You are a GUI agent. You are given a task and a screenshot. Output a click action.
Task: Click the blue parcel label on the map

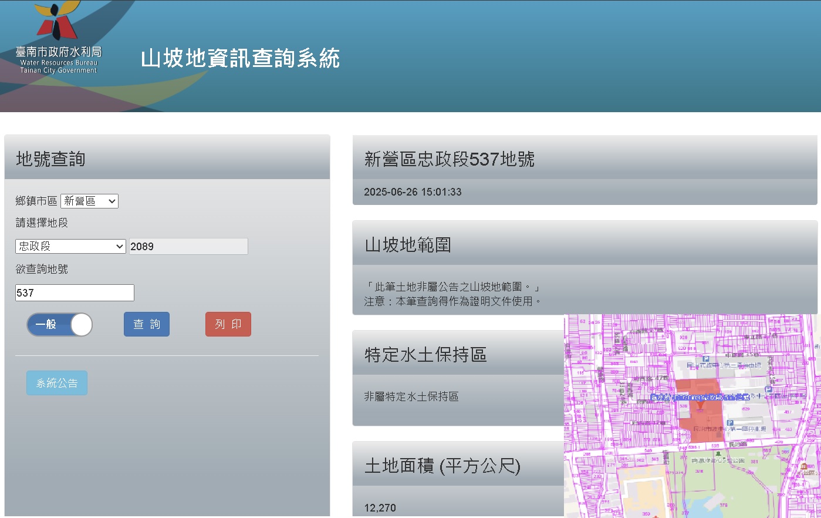pyautogui.click(x=700, y=398)
